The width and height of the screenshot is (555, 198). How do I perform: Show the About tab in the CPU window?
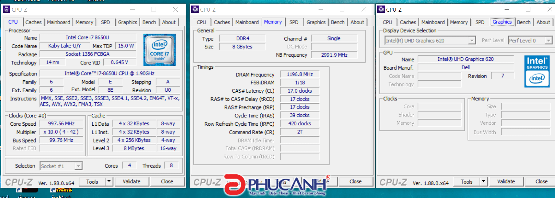(x=169, y=22)
